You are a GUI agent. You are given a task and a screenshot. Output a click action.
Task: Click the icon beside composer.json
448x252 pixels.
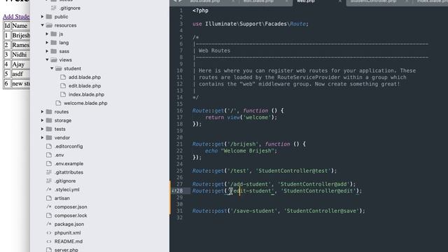pos(49,206)
